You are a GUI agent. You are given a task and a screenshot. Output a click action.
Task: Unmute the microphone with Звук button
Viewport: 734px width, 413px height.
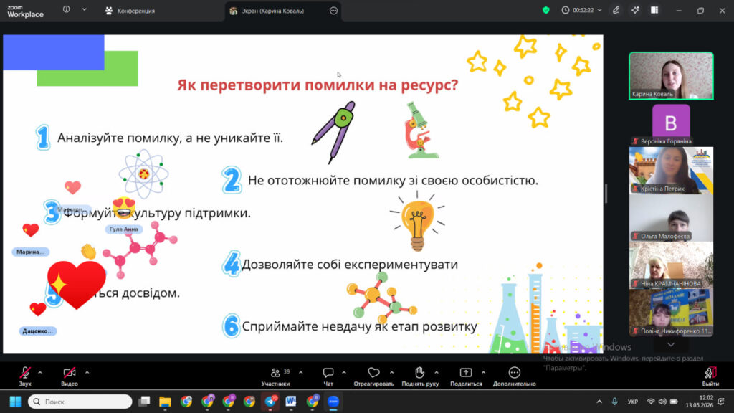tap(25, 376)
